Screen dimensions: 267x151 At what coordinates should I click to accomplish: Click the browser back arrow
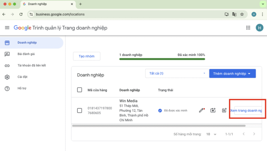(4, 14)
